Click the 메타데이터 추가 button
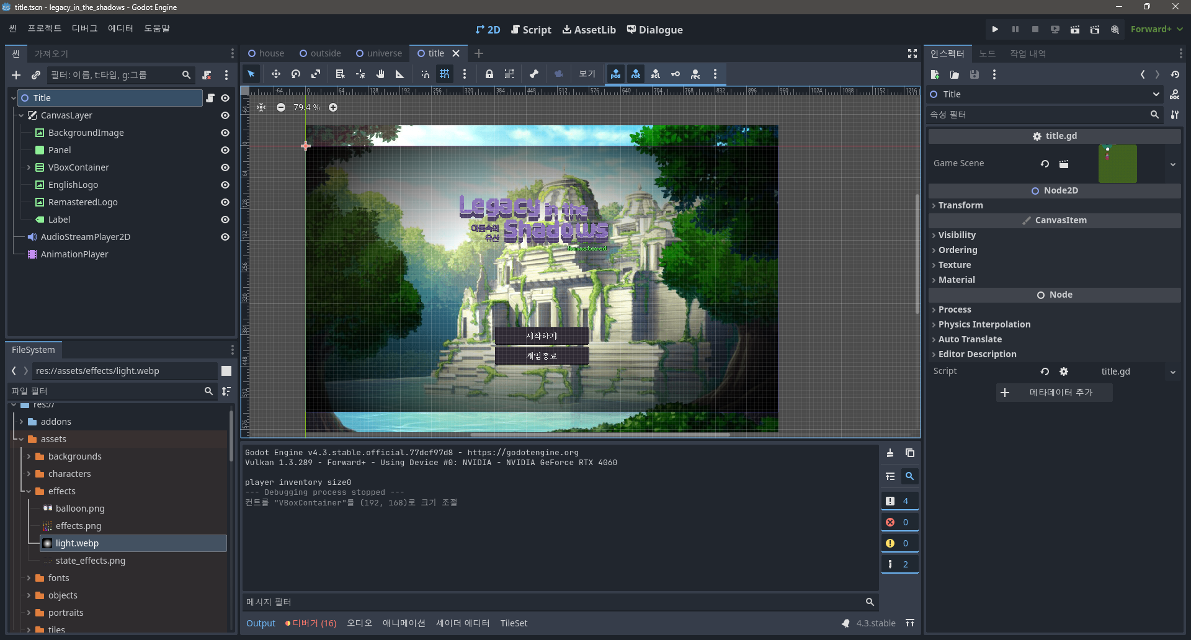Screen dimensions: 1191x640 [x=1055, y=393]
